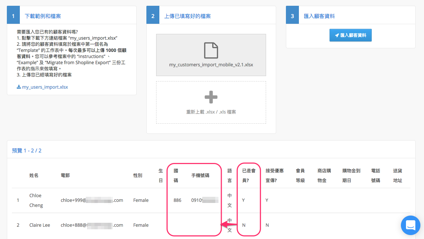The height and width of the screenshot is (239, 424).
Task: Click the 手機號碼 column header
Action: [200, 176]
